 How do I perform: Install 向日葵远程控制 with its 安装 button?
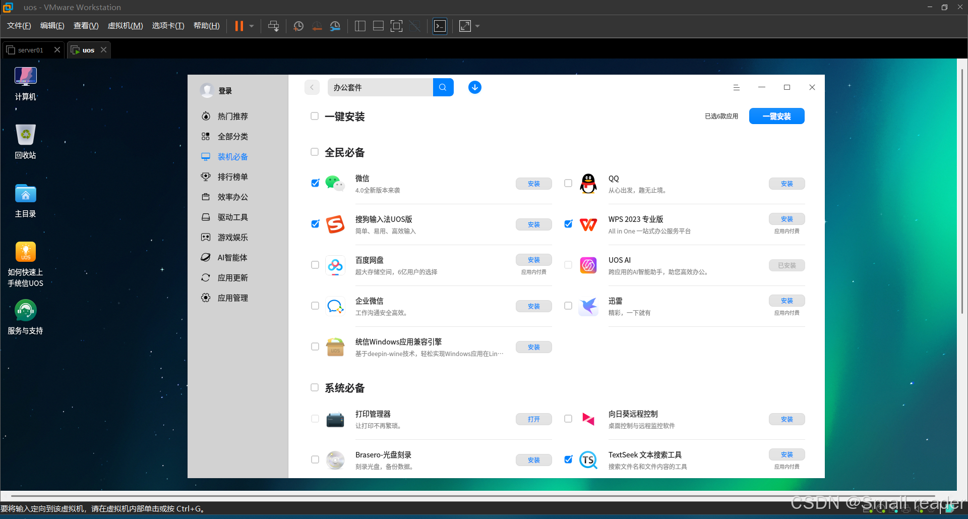[x=787, y=419]
